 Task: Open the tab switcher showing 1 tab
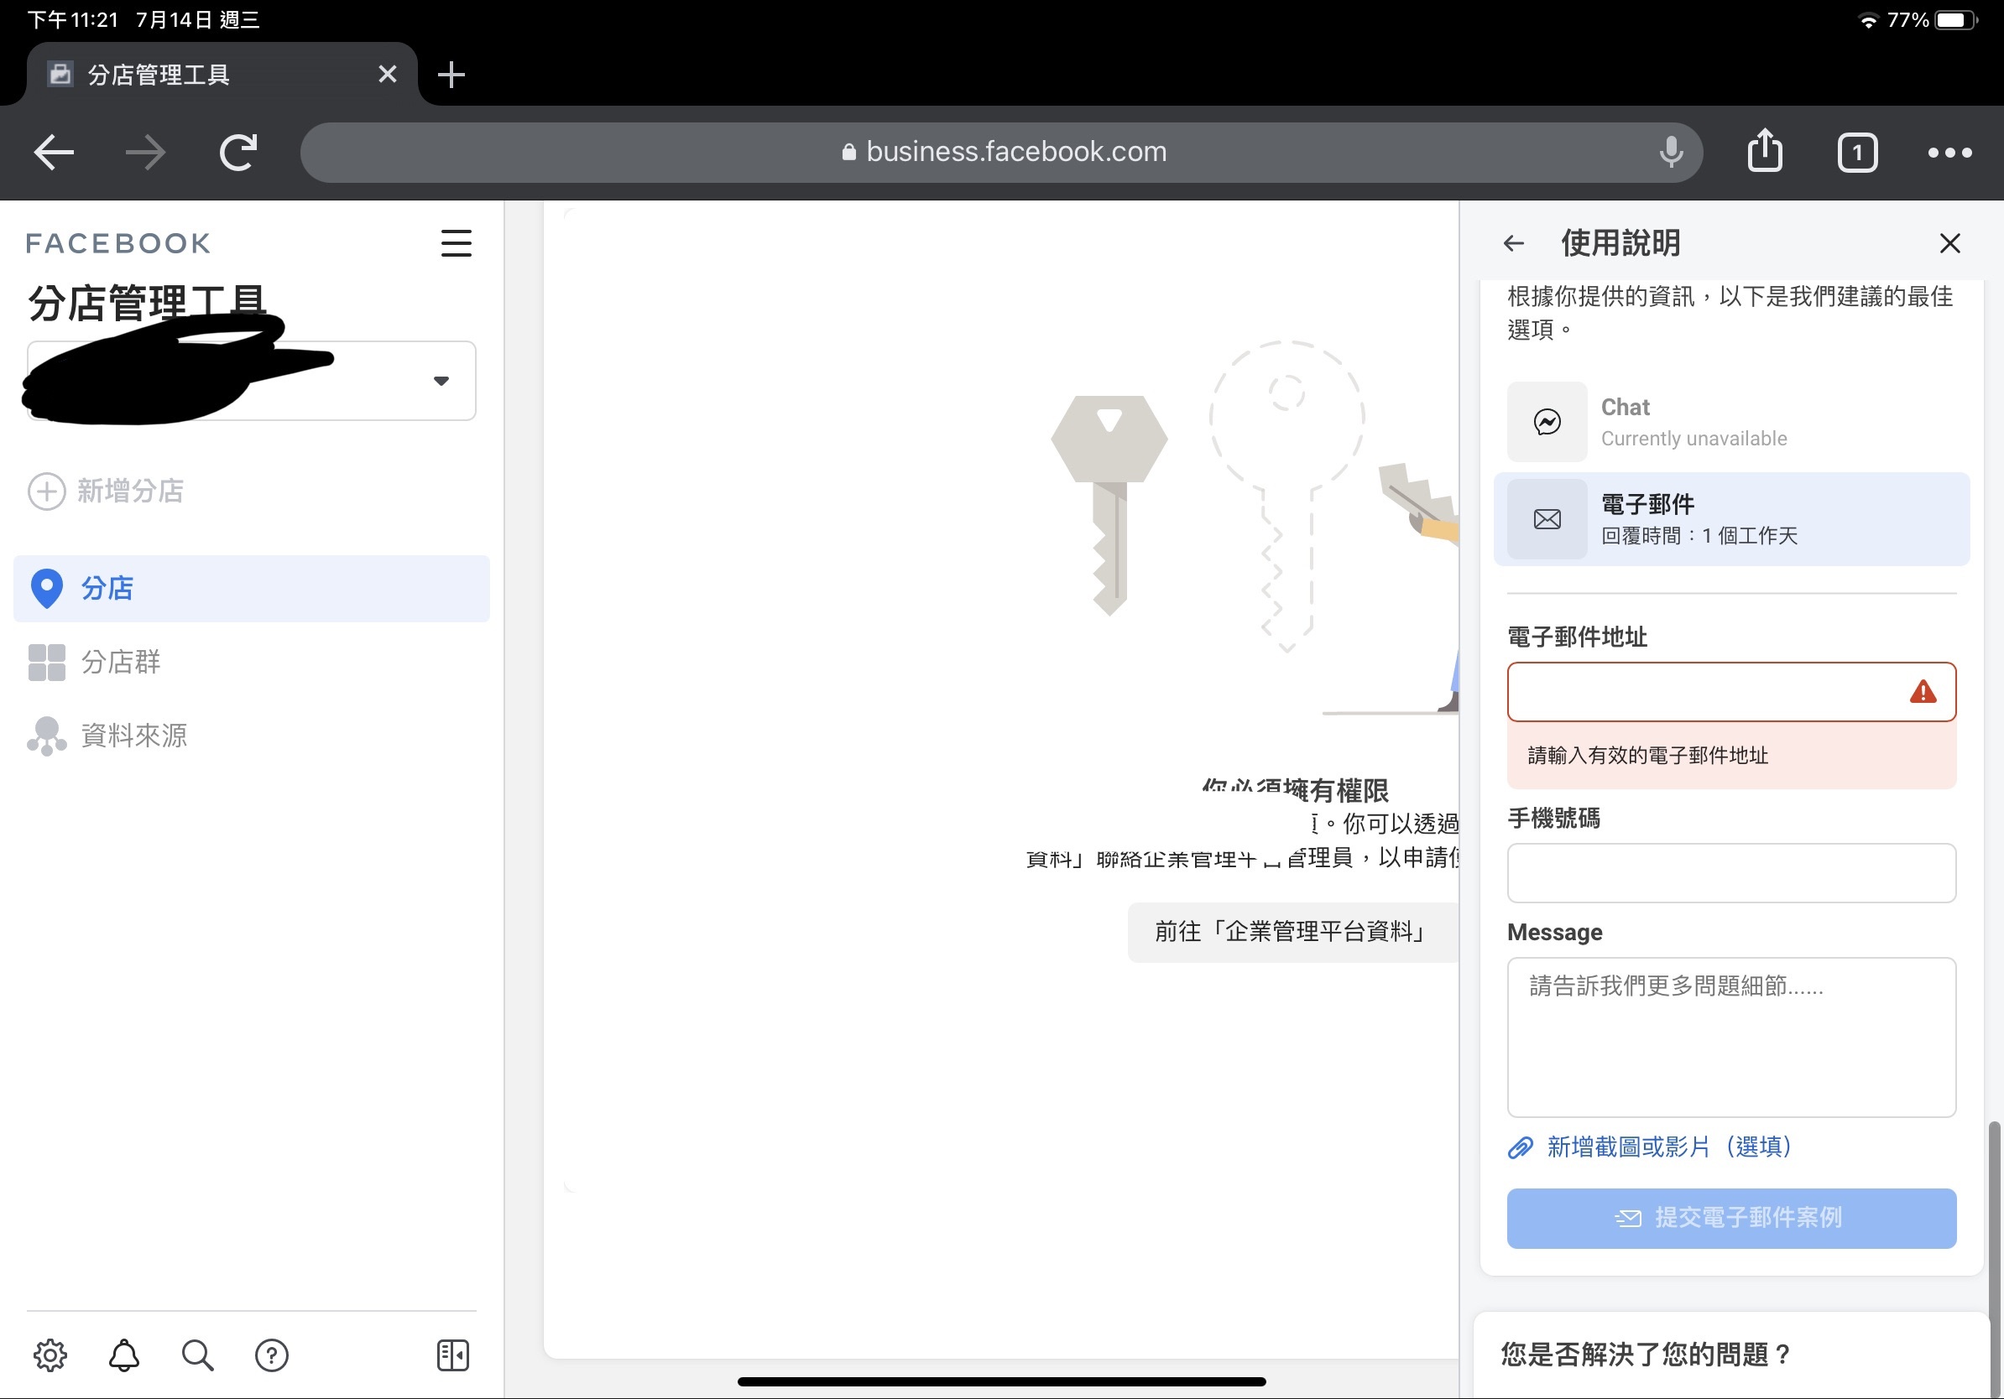coord(1856,153)
